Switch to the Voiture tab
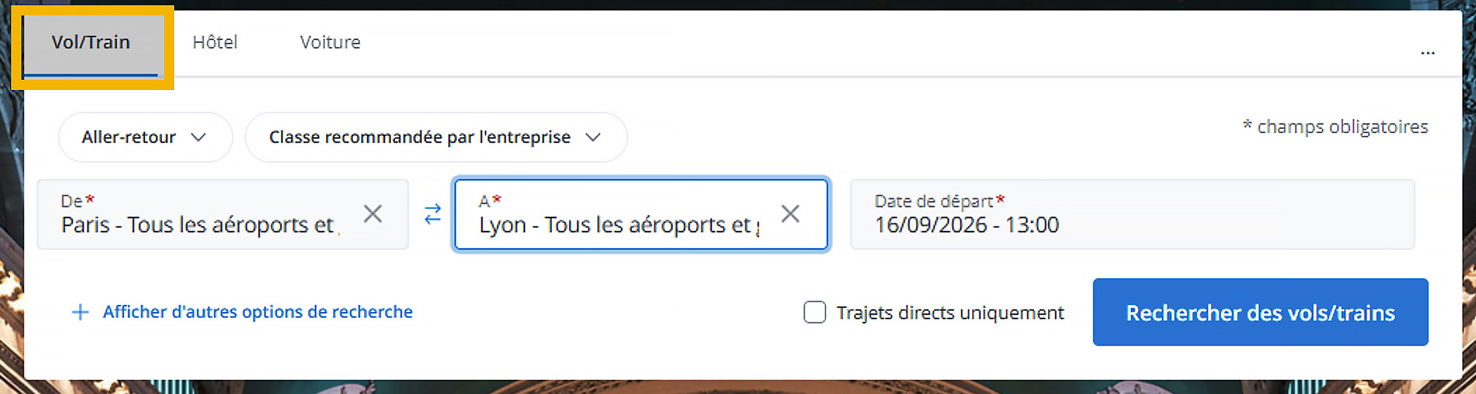The image size is (1476, 394). pos(330,43)
